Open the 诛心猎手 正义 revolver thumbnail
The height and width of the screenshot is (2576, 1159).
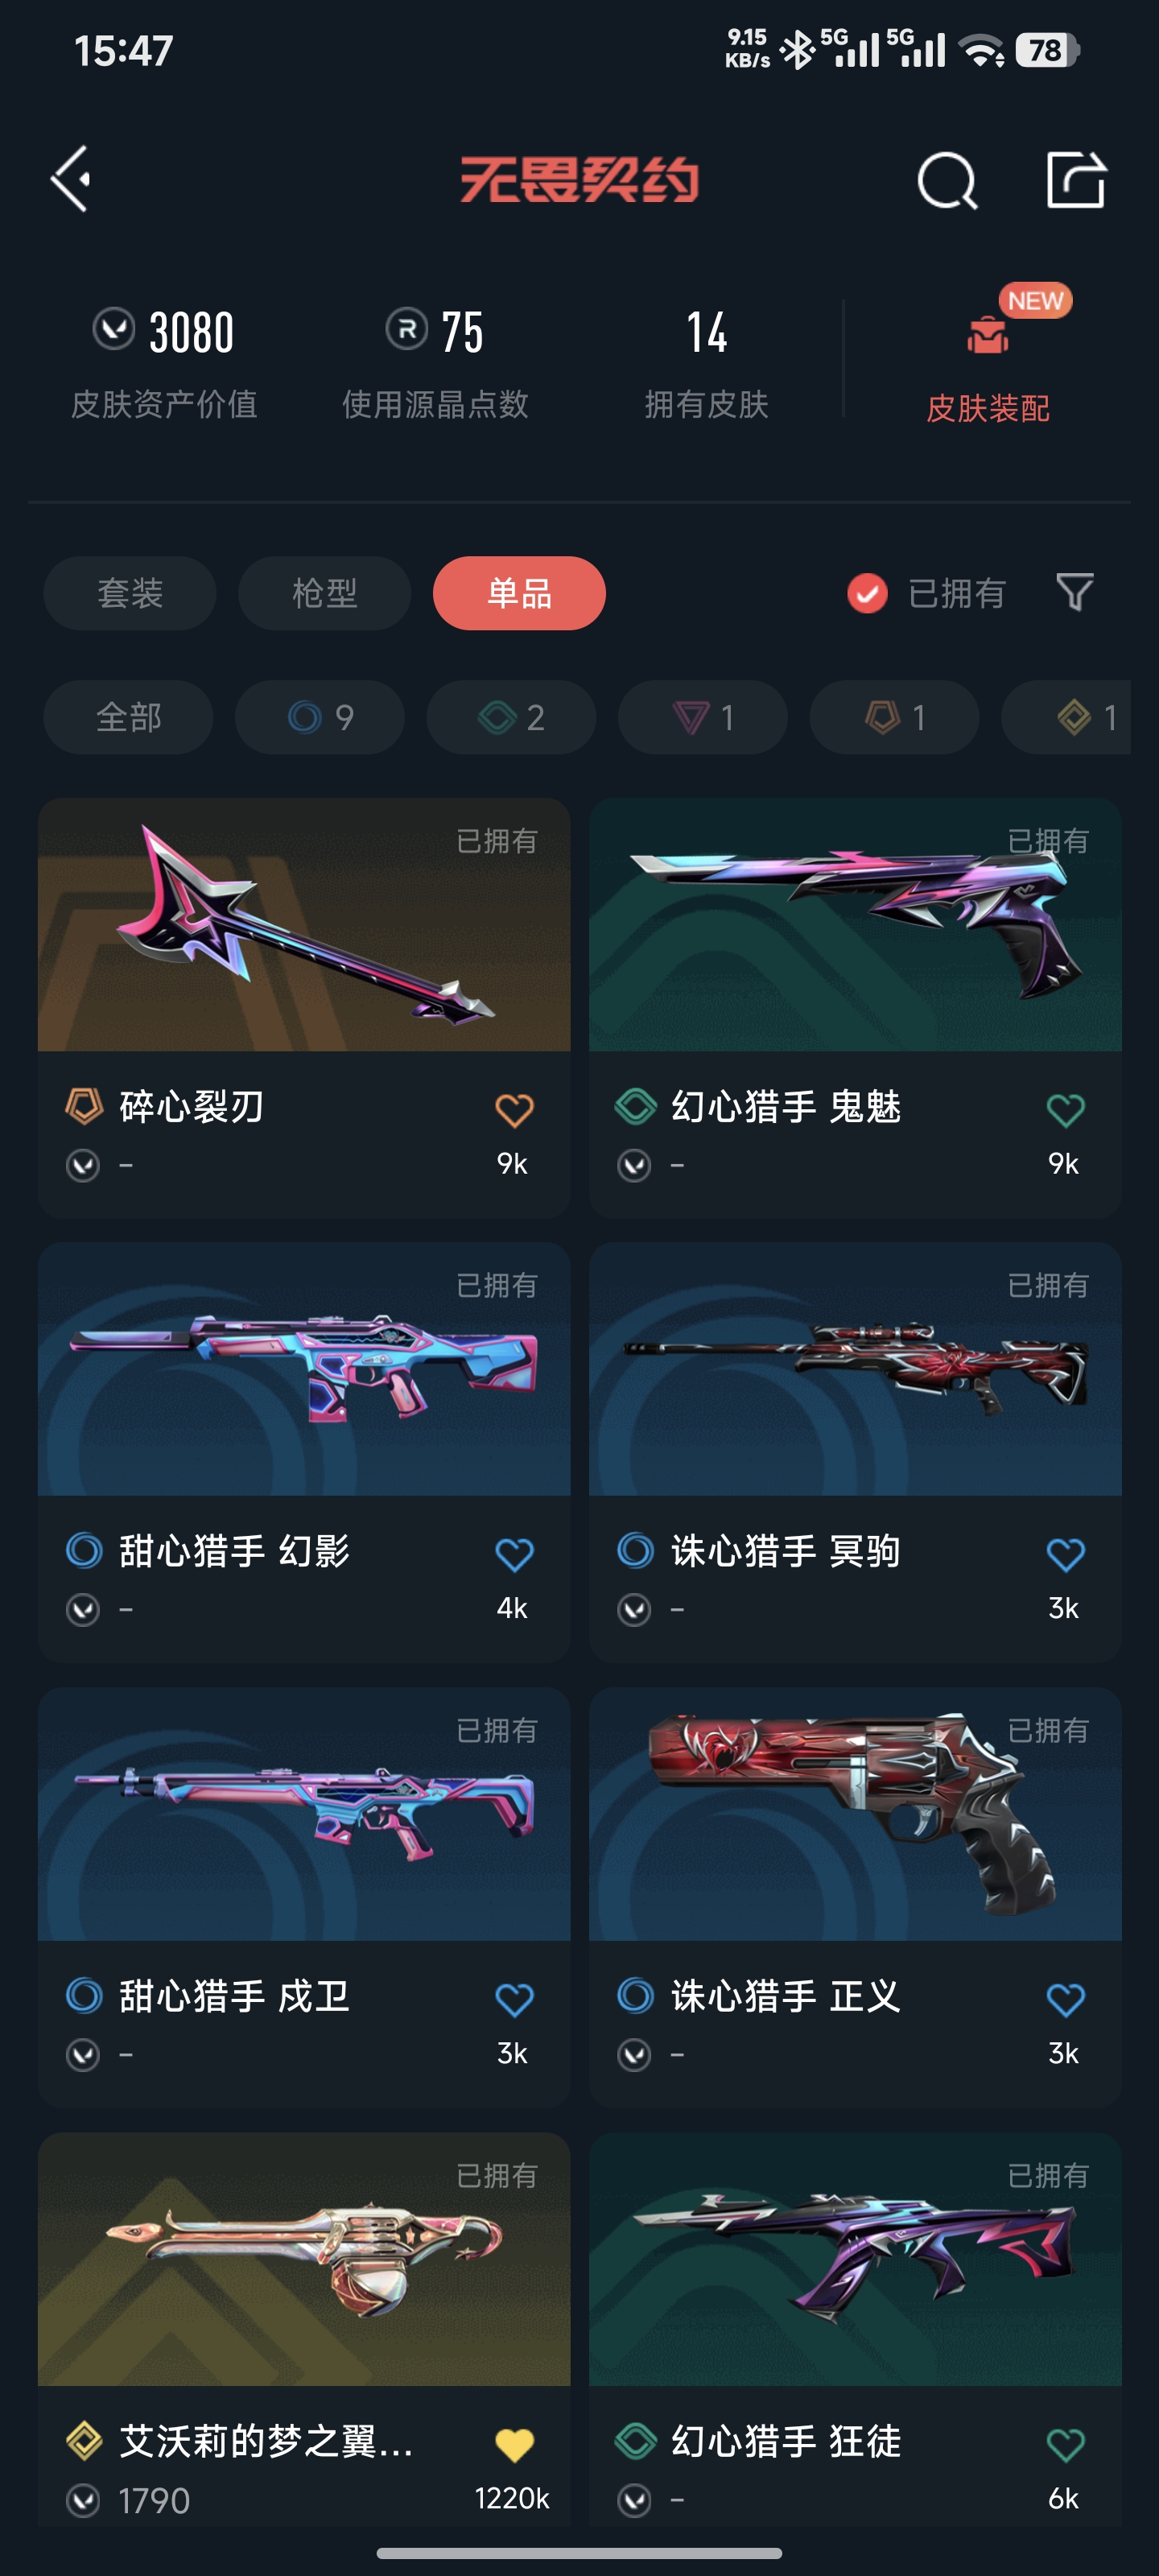[855, 1814]
